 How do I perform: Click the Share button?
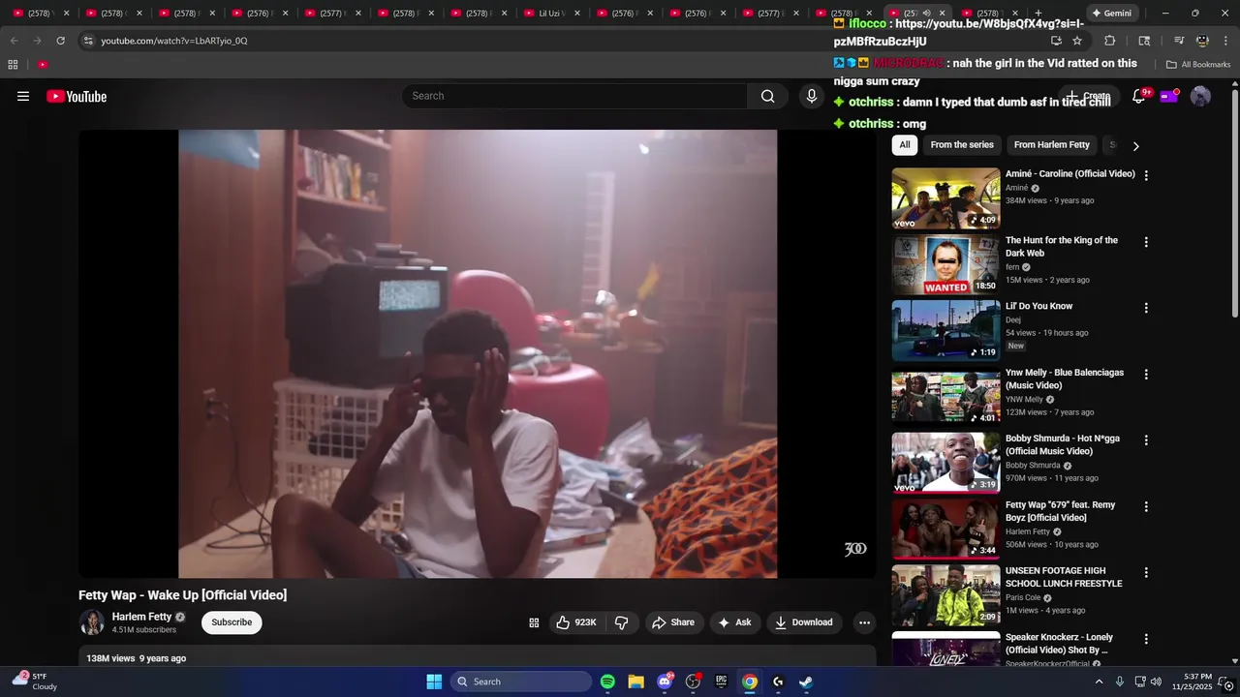tap(672, 622)
